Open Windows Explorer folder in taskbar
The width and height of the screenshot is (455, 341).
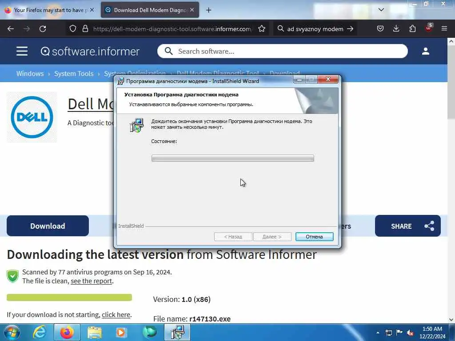95,332
